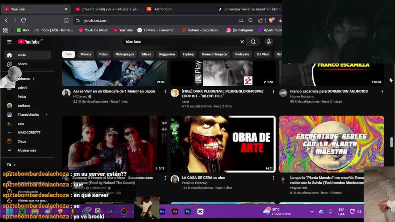
Task: Click the taskbar microphone tray icon
Action: coord(331,212)
